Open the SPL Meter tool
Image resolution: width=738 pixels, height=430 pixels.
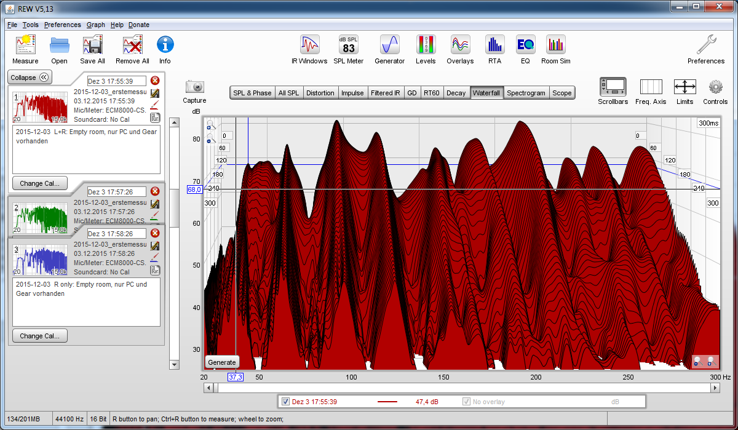[349, 45]
